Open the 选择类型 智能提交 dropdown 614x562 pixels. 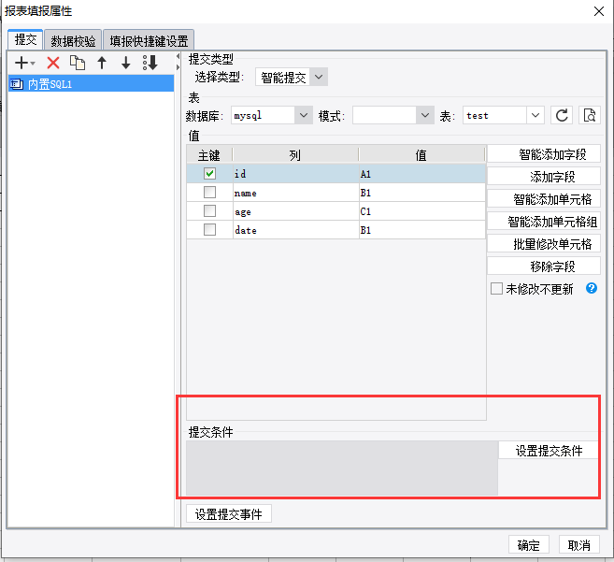pyautogui.click(x=319, y=77)
